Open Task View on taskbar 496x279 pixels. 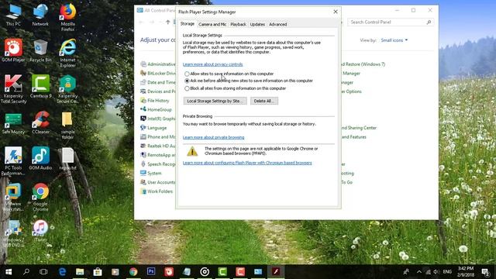tap(43, 272)
